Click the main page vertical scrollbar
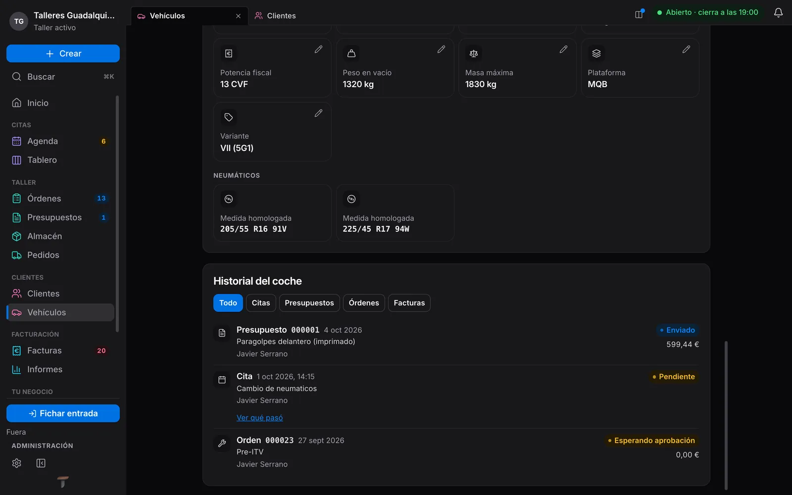Viewport: 792px width, 495px height. [x=726, y=415]
